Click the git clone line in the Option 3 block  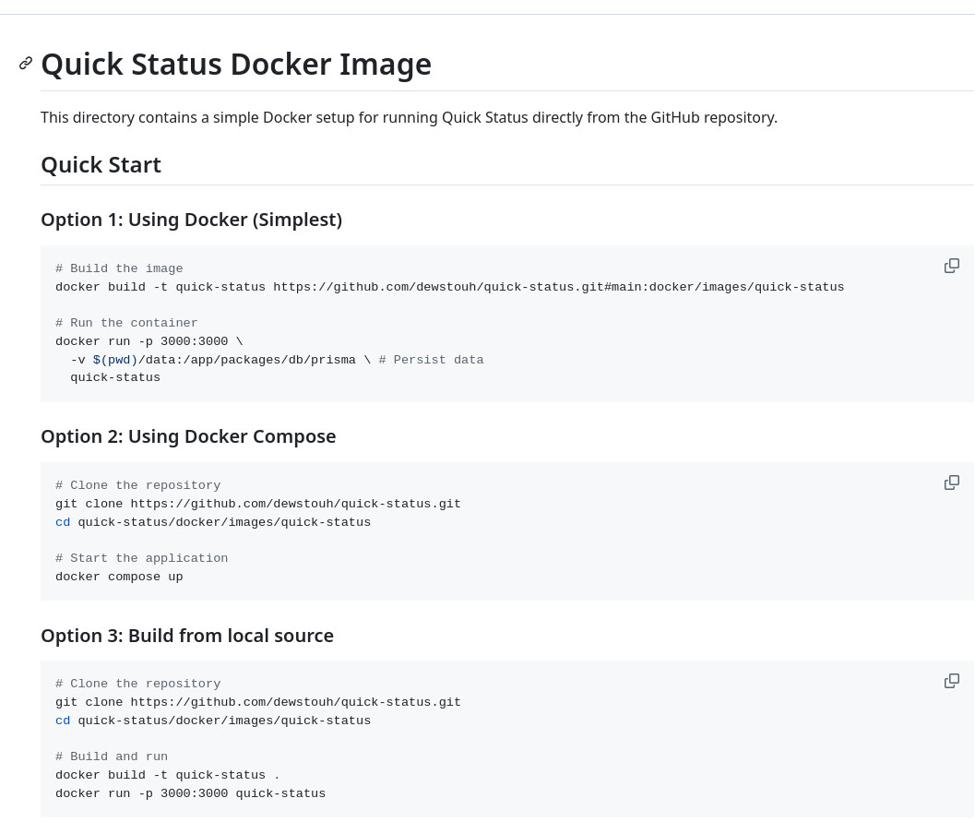pos(258,702)
